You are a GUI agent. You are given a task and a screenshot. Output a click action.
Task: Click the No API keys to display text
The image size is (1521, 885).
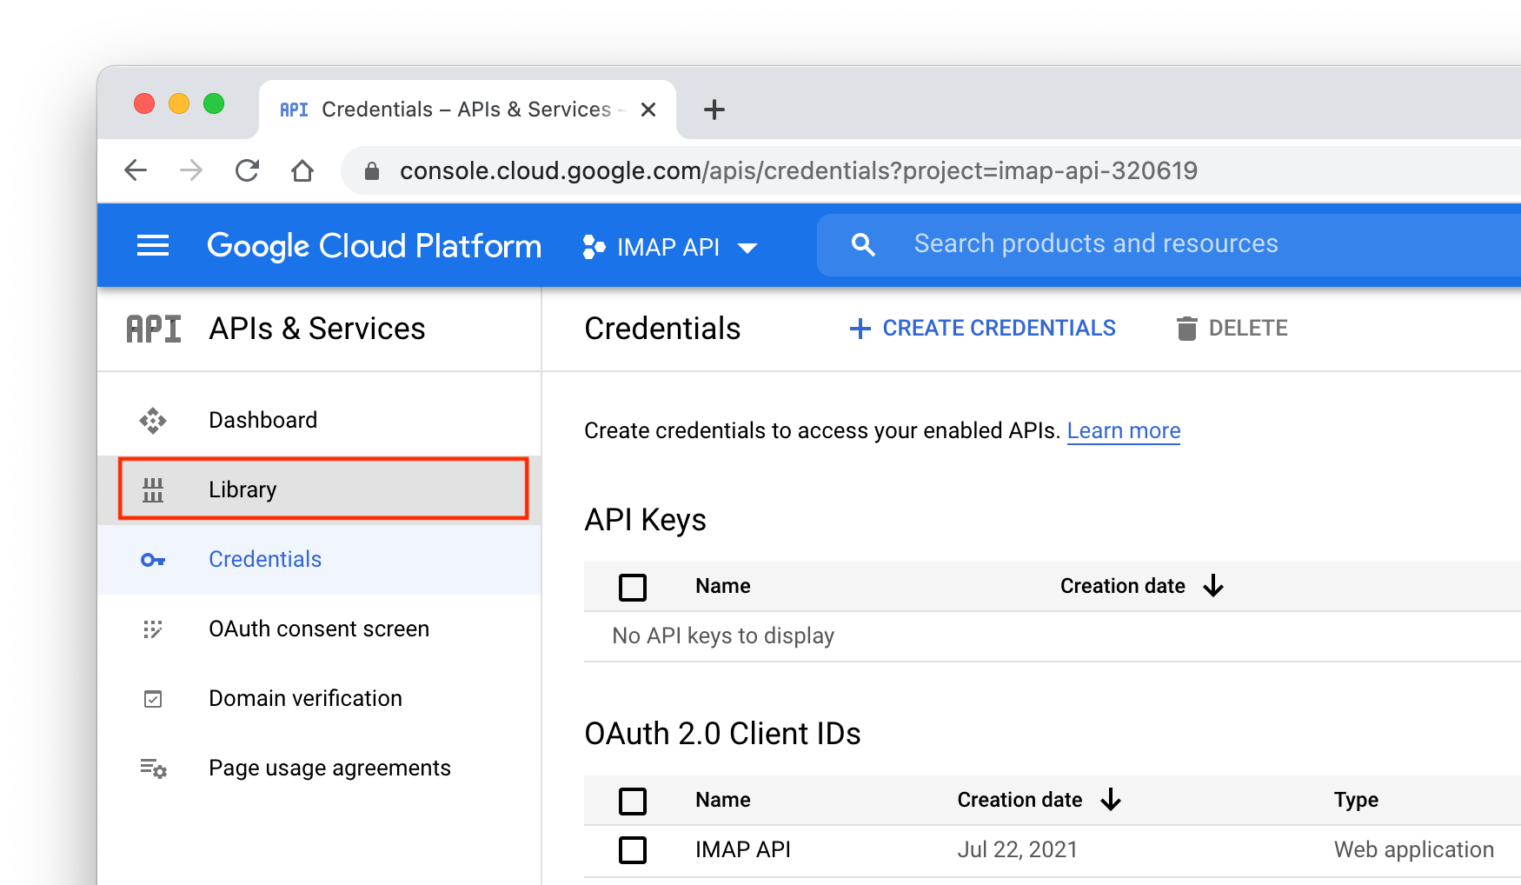click(723, 635)
